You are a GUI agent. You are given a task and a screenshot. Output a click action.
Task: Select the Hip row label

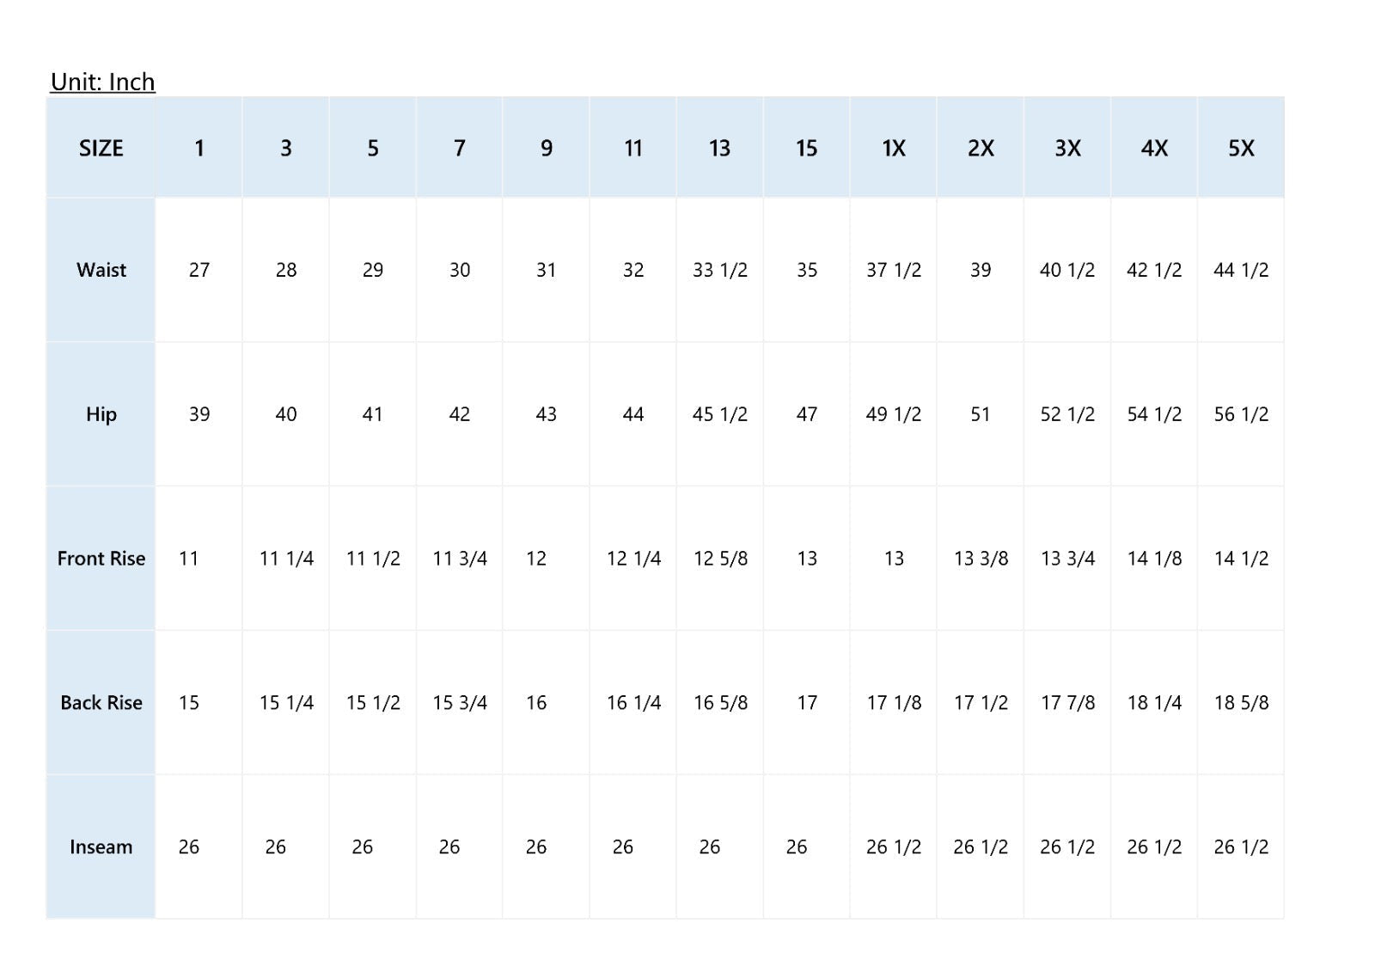tap(101, 414)
